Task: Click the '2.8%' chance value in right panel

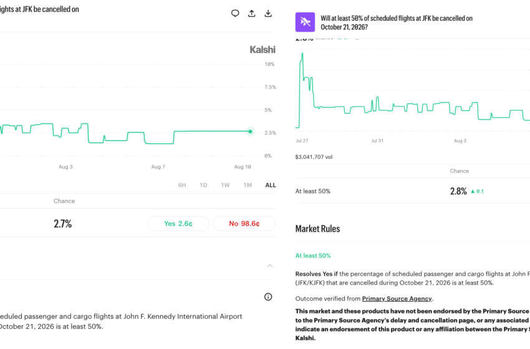Action: click(458, 191)
